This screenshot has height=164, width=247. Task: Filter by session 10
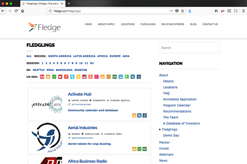[x=81, y=63]
